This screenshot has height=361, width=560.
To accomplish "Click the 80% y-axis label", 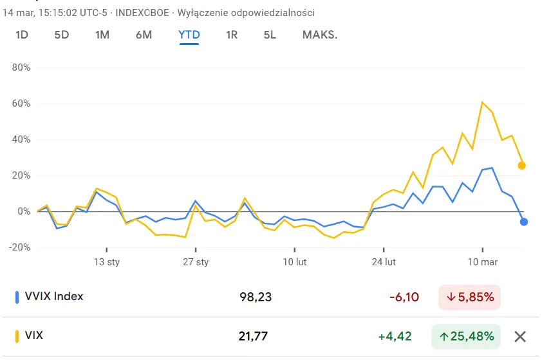I will pyautogui.click(x=21, y=67).
